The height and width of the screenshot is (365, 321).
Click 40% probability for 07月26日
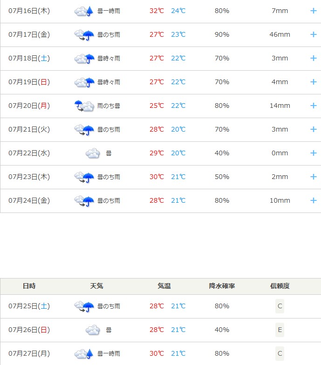[222, 330]
